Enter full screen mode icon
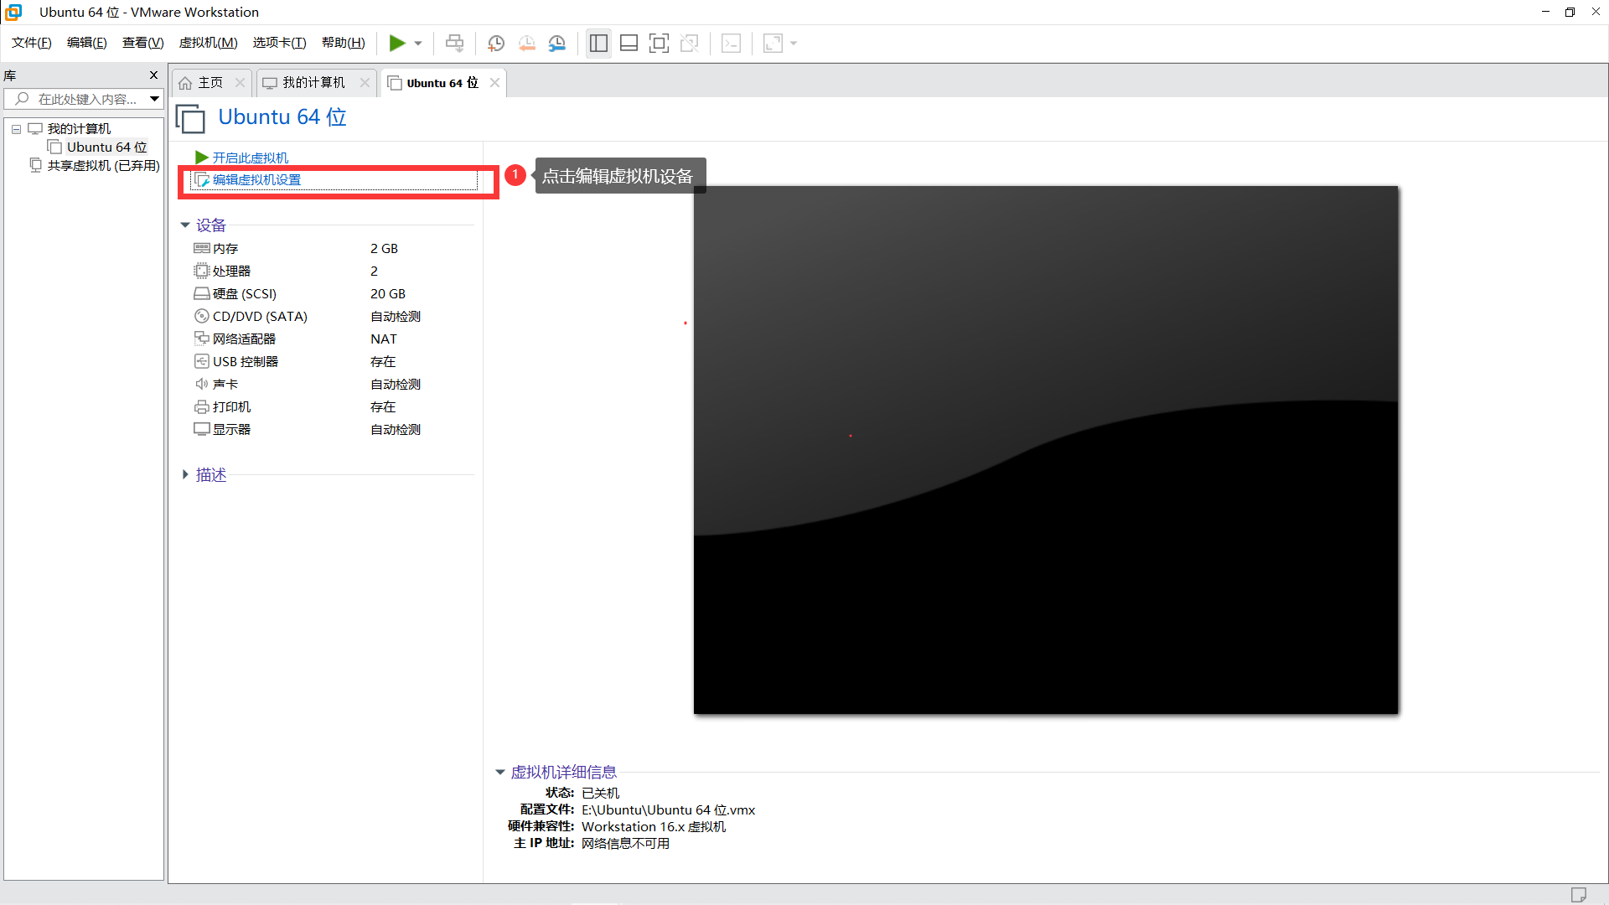 [659, 44]
